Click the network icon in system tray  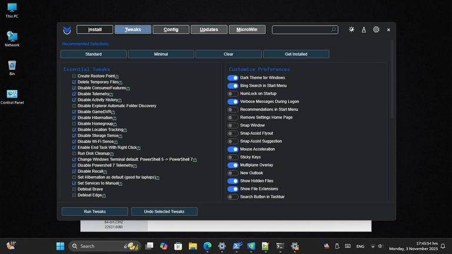(373, 246)
